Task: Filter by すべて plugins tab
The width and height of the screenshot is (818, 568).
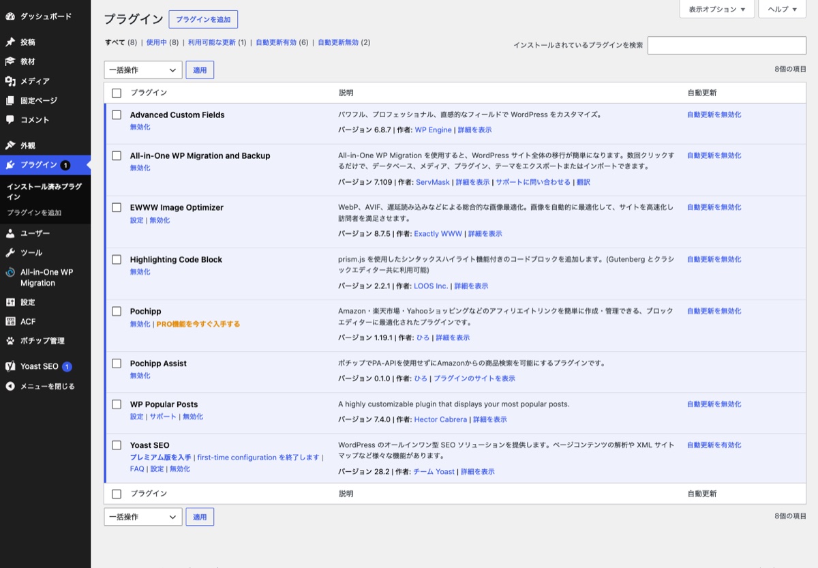Action: point(115,42)
